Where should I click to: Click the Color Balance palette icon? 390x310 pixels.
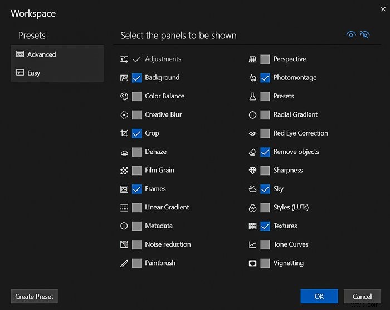[x=124, y=96]
